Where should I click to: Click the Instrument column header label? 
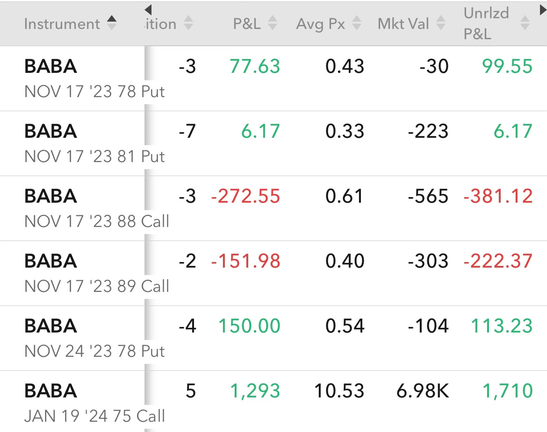(62, 24)
